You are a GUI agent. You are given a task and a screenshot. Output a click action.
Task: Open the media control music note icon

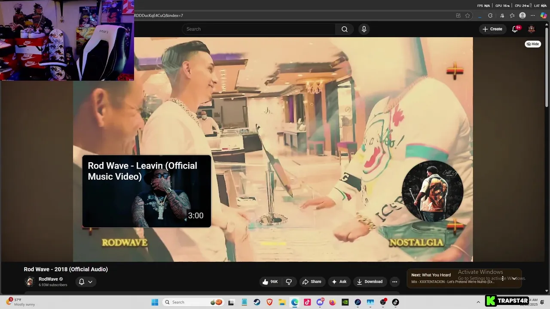pos(502,15)
